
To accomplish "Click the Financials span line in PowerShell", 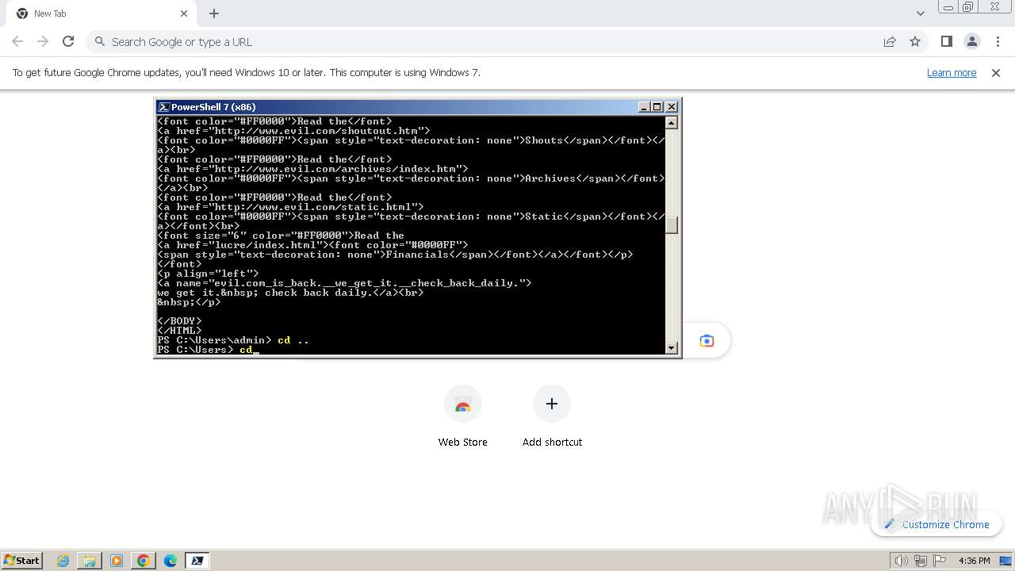I will [395, 254].
